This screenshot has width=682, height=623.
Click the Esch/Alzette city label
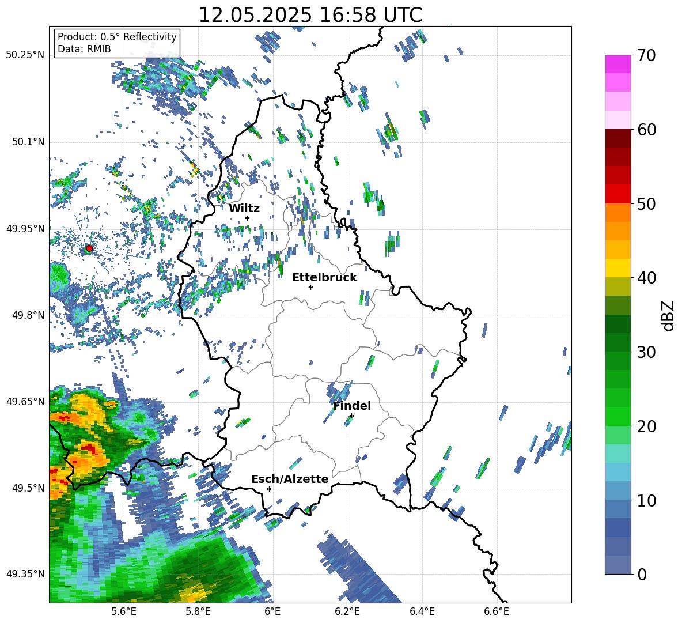pos(290,479)
